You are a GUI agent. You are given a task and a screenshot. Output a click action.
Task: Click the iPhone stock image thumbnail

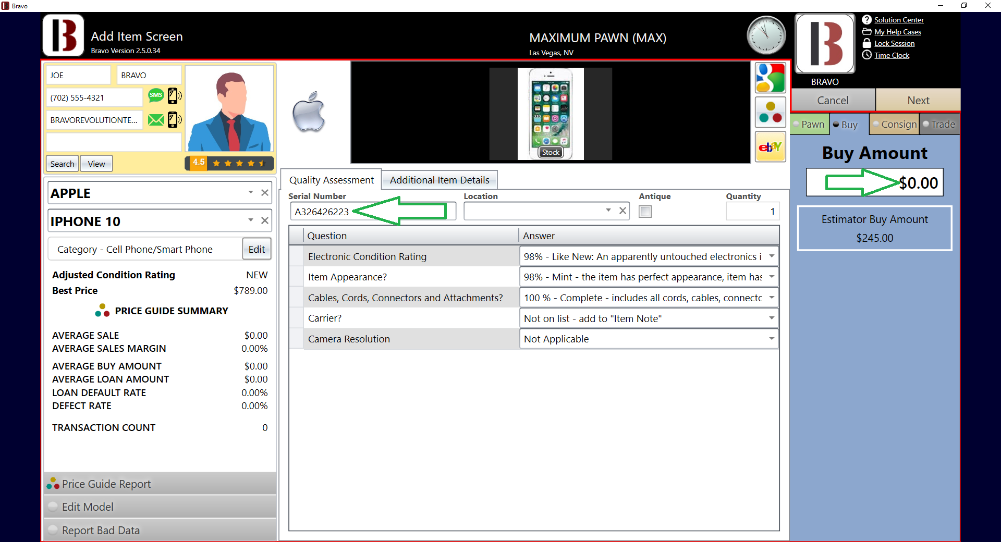coord(551,114)
